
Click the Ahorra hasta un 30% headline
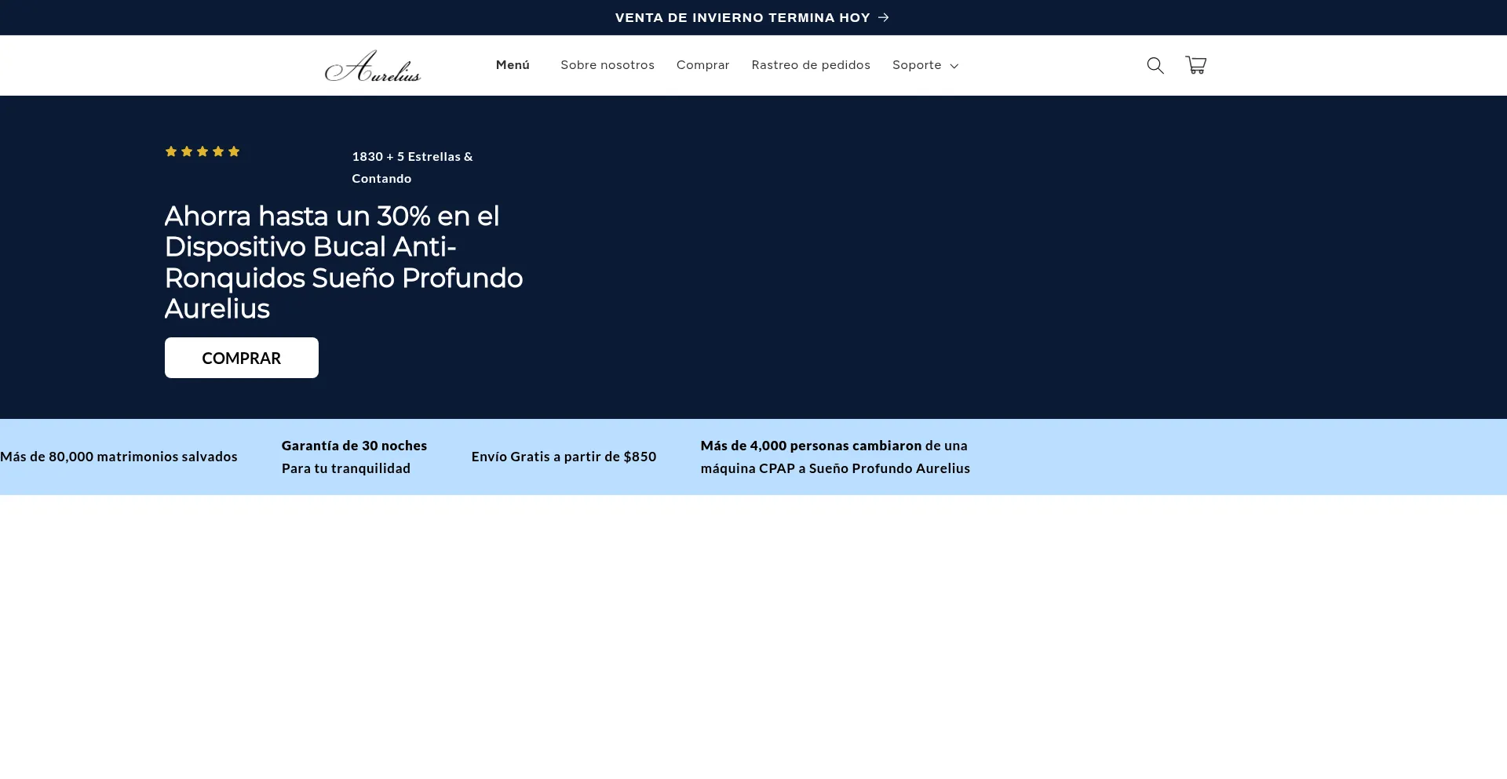343,262
